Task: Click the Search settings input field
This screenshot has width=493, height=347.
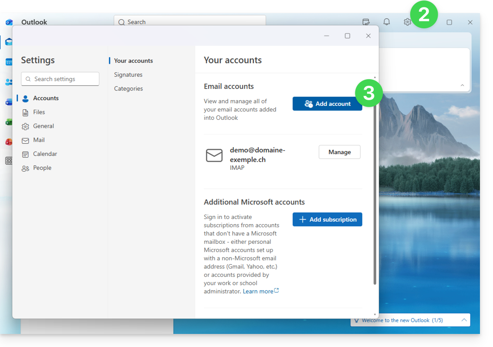Action: pos(60,79)
